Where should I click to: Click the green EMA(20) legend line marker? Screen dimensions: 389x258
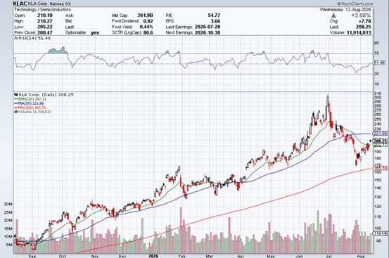pyautogui.click(x=16, y=99)
